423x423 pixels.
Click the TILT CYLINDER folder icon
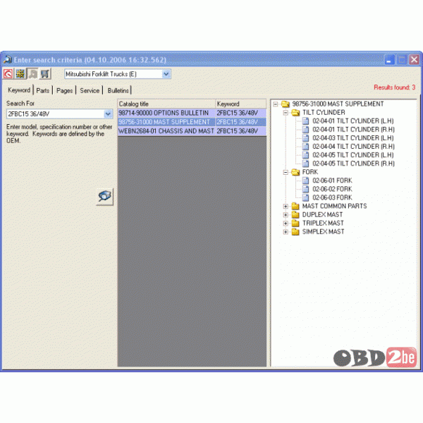[295, 113]
